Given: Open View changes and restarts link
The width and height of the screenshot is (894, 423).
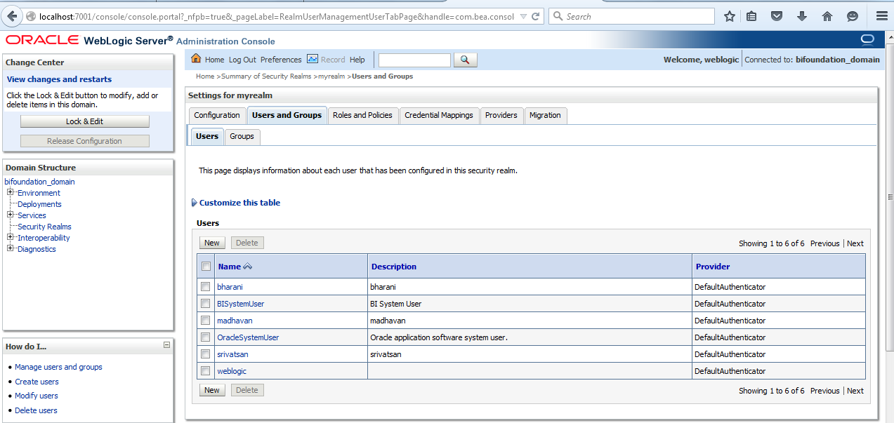Looking at the screenshot, I should point(59,79).
